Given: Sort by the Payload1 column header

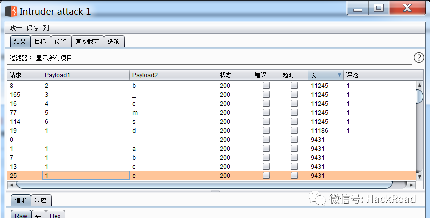Looking at the screenshot, I should point(85,75).
